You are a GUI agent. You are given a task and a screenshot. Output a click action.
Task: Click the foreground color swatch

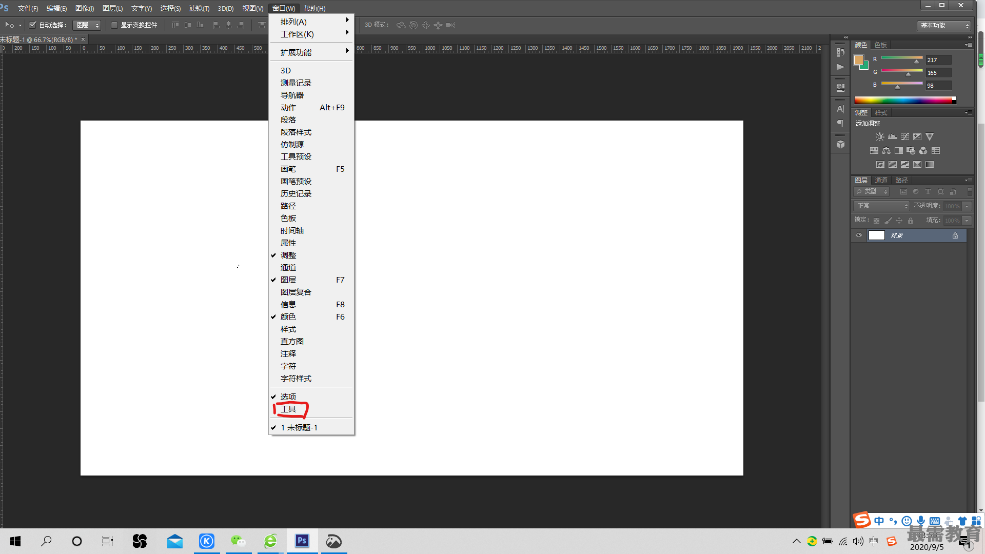(x=858, y=60)
